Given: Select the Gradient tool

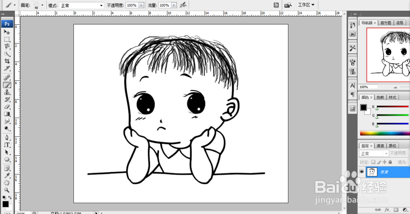Looking at the screenshot, I should [7, 114].
